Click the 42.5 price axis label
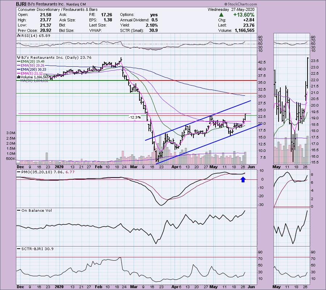326x290 pixels. [x=262, y=62]
